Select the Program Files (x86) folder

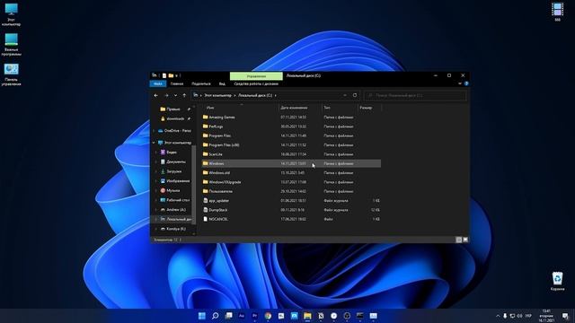224,145
